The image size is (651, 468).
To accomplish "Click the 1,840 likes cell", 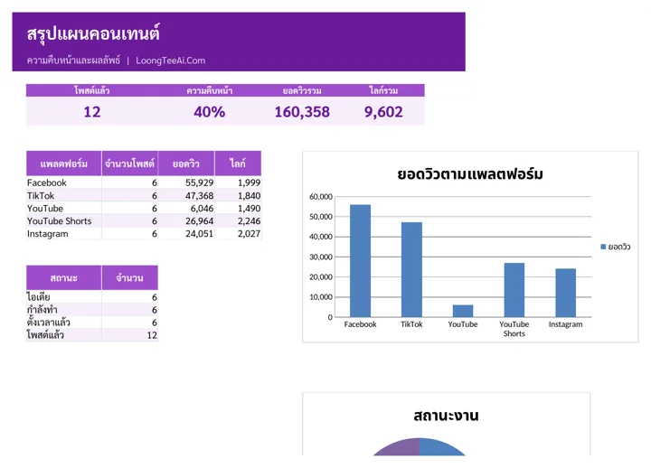I will (239, 195).
